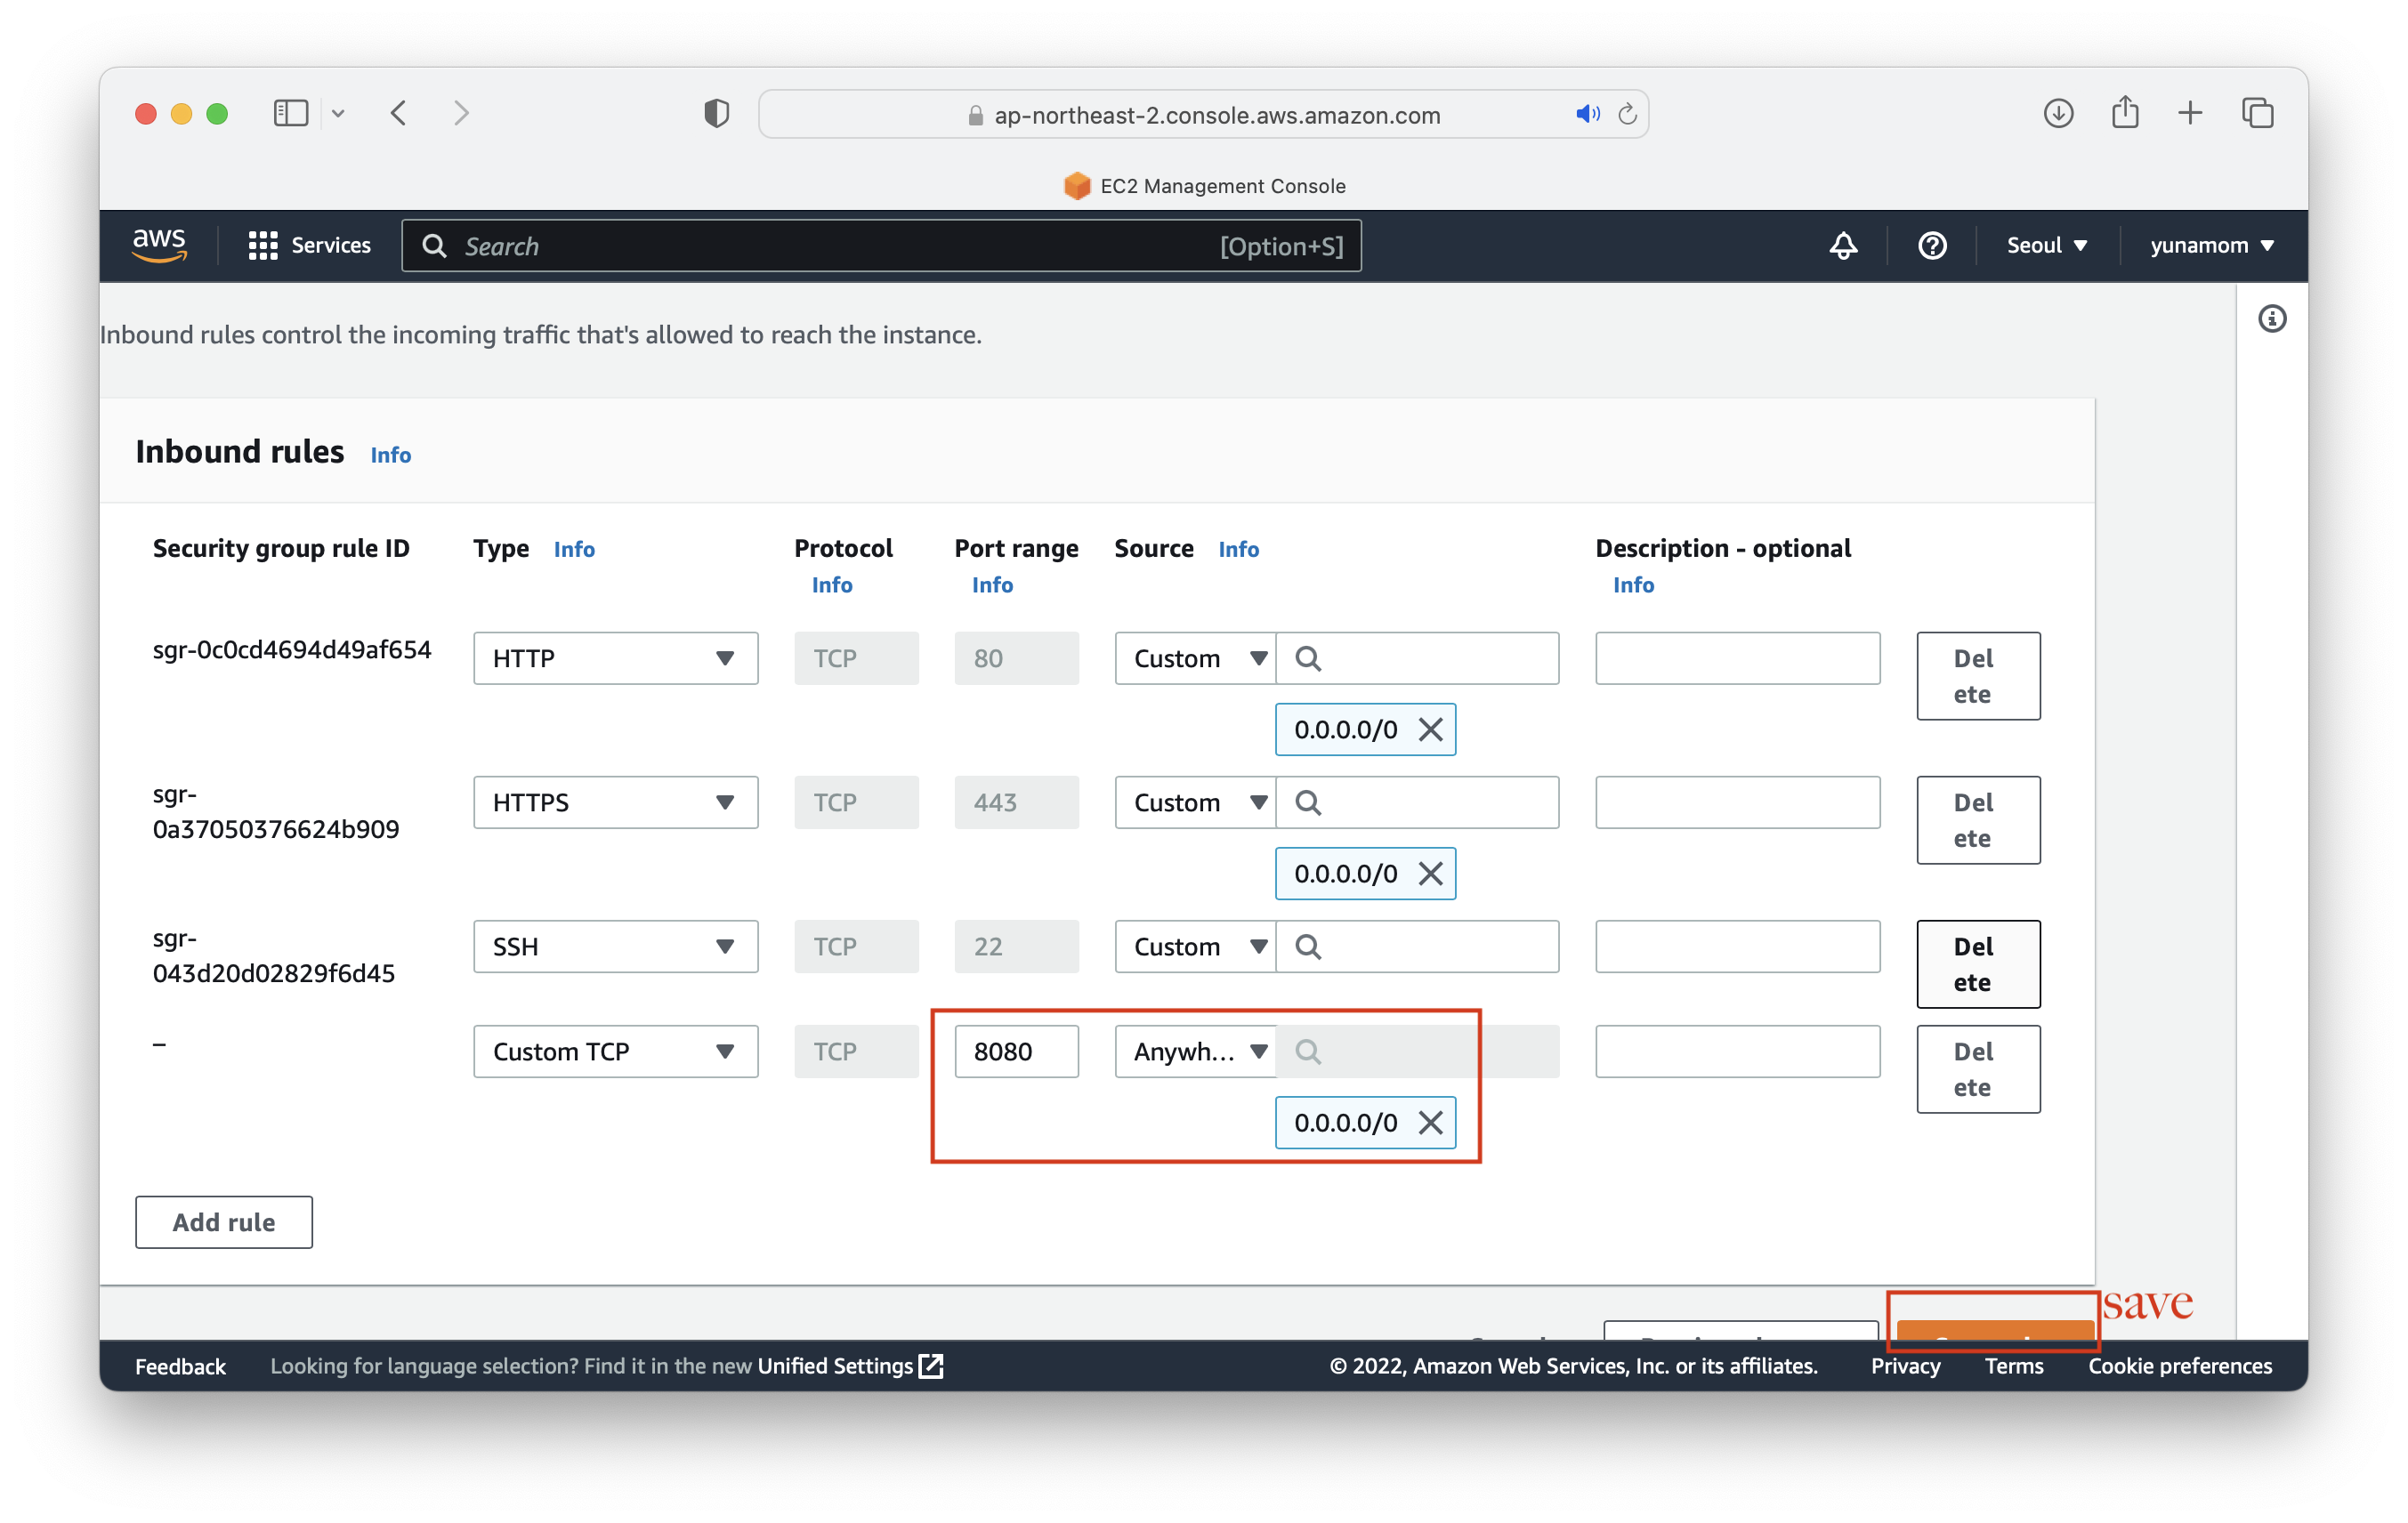This screenshot has width=2408, height=1523.
Task: Reload the page with refresh icon
Action: [1627, 114]
